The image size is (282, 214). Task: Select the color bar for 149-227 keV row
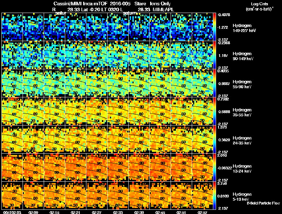[214, 27]
